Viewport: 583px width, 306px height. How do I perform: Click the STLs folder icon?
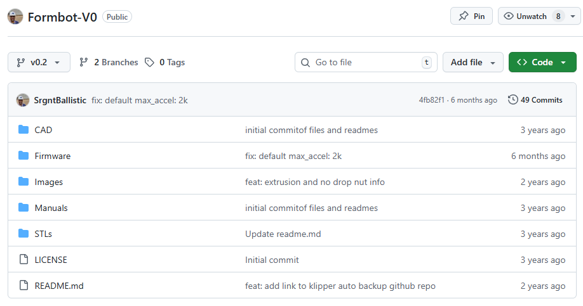(23, 233)
